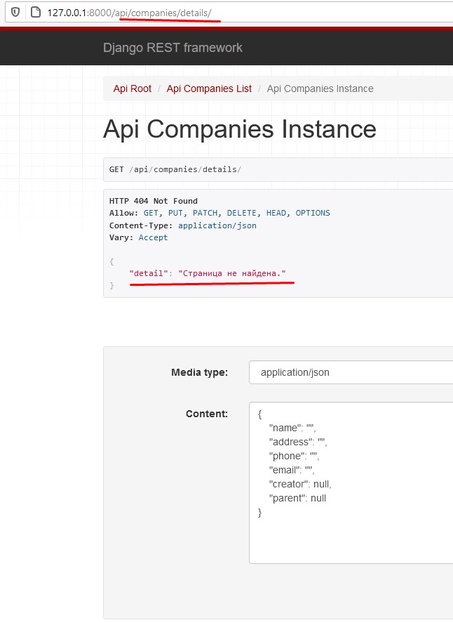Image resolution: width=453 pixels, height=623 pixels.
Task: Open the Media type dropdown
Action: tap(351, 372)
